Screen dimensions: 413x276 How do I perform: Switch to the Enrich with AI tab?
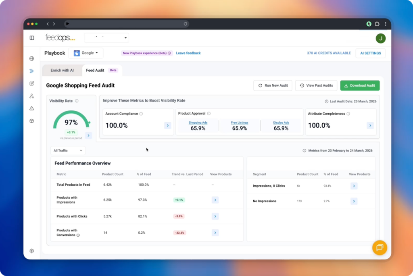pyautogui.click(x=62, y=70)
